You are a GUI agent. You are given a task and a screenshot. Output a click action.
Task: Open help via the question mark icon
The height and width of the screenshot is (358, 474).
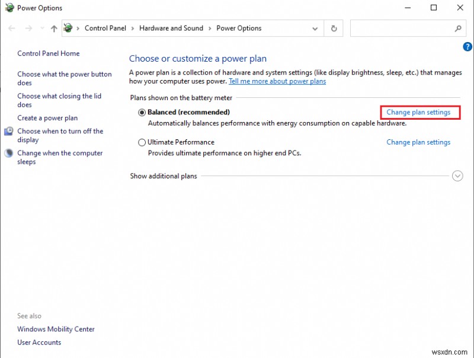click(467, 47)
